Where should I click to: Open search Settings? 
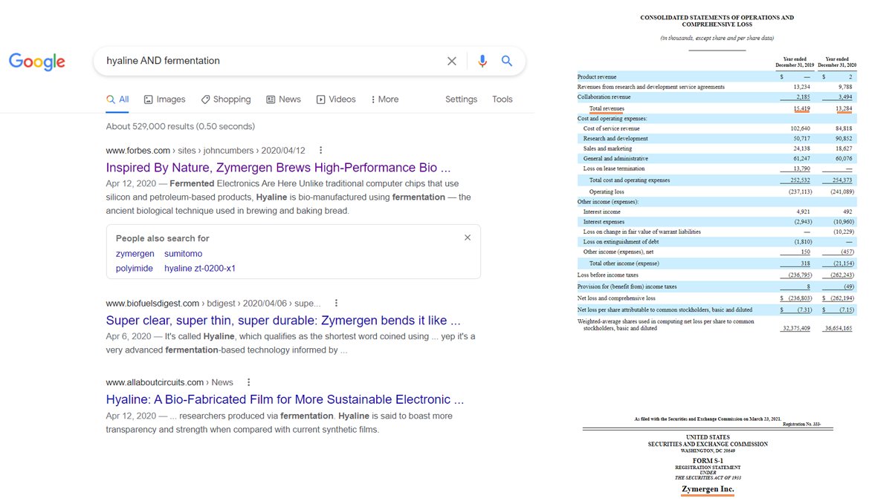pyautogui.click(x=461, y=99)
